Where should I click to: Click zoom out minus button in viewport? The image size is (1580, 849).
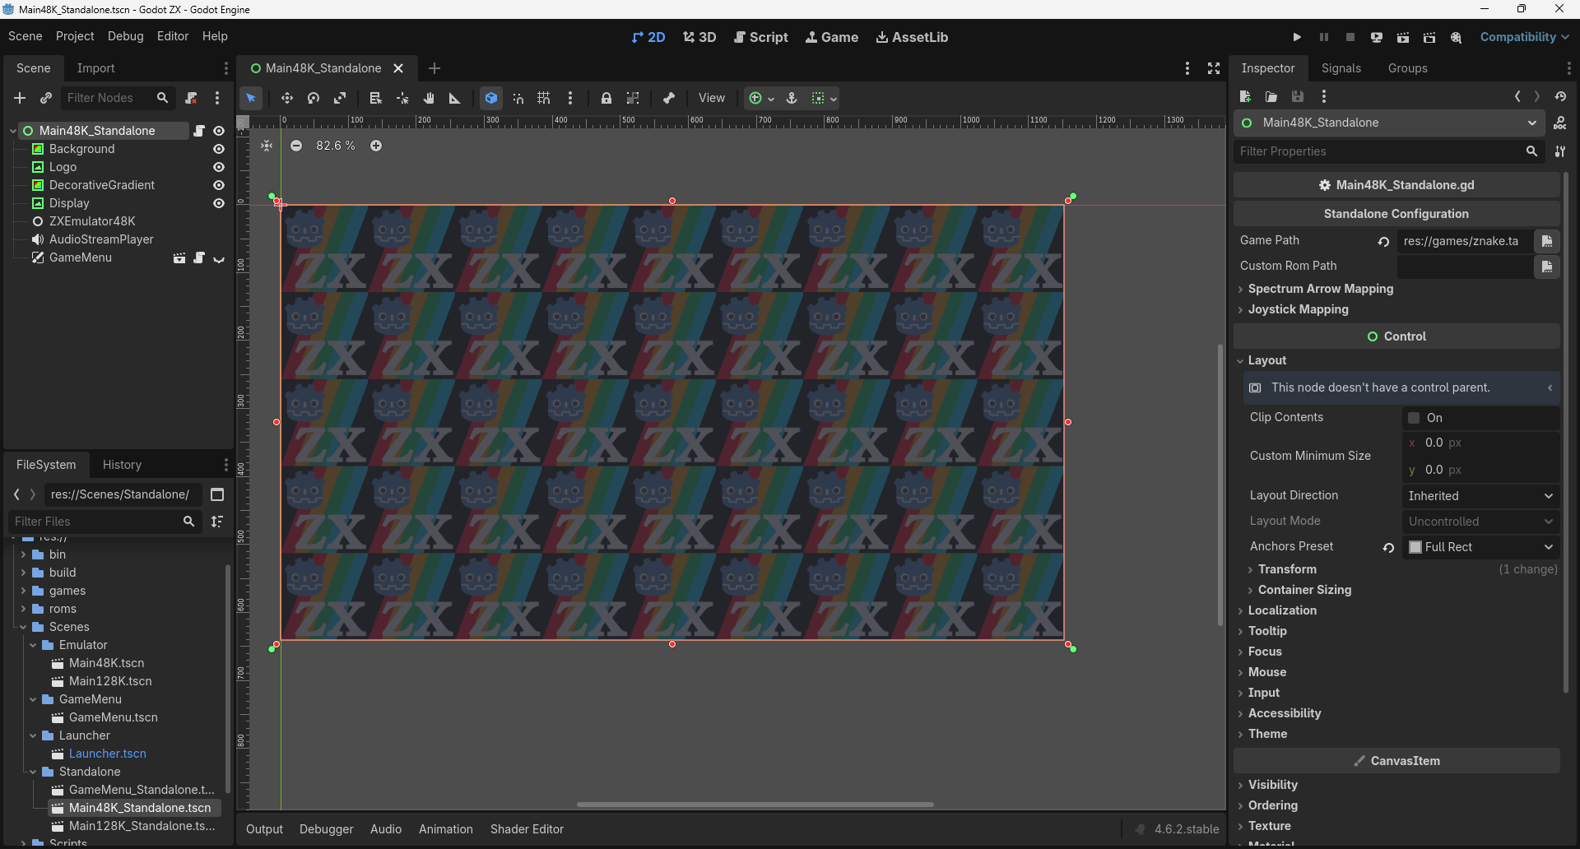[296, 146]
